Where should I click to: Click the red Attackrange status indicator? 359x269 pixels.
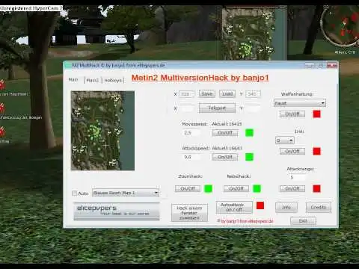(x=316, y=188)
